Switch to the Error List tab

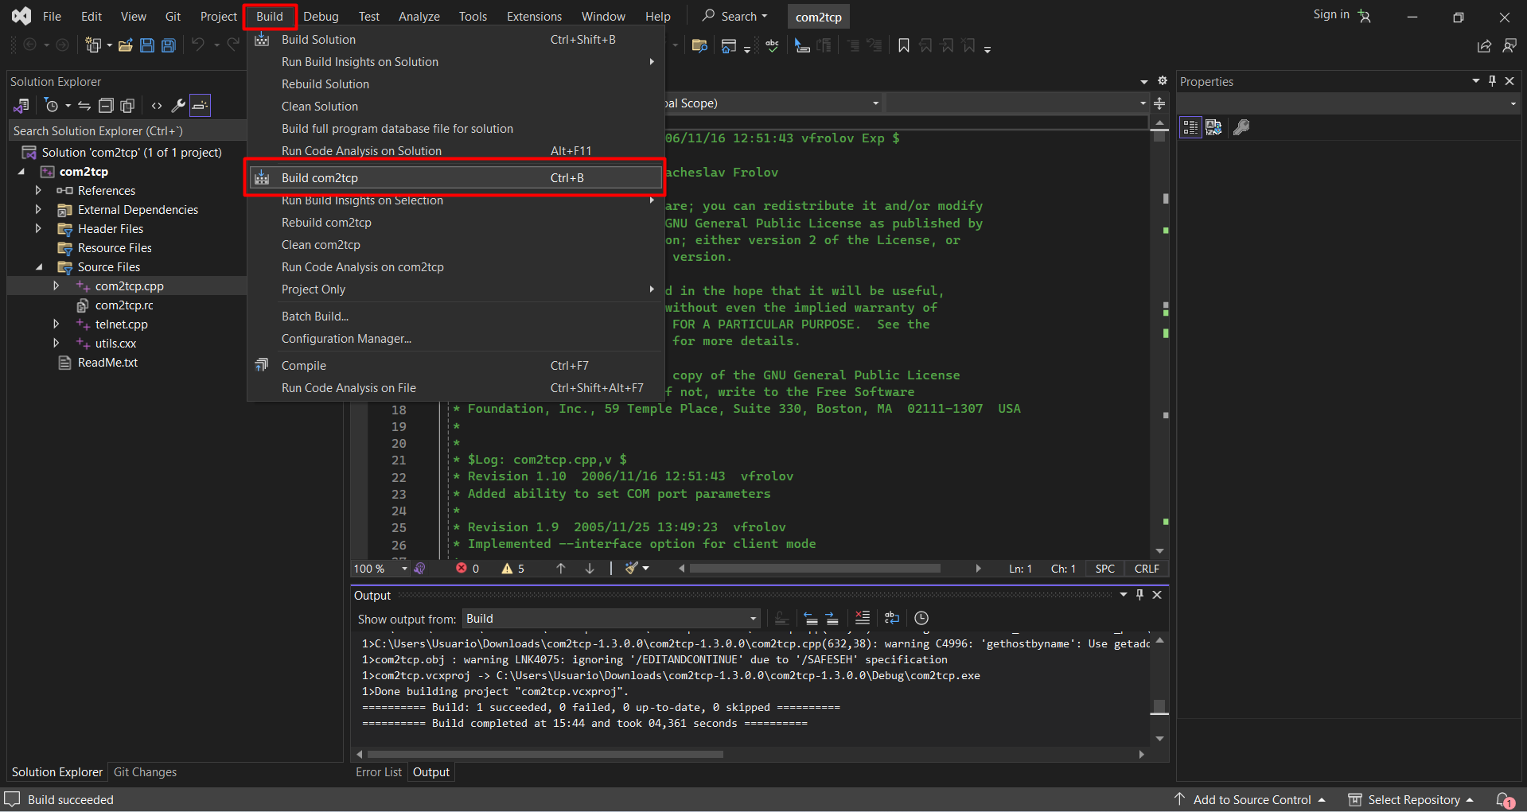[379, 772]
